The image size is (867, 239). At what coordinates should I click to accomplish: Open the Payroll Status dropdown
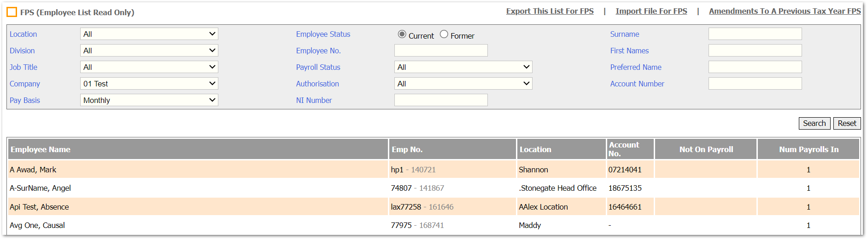click(463, 67)
